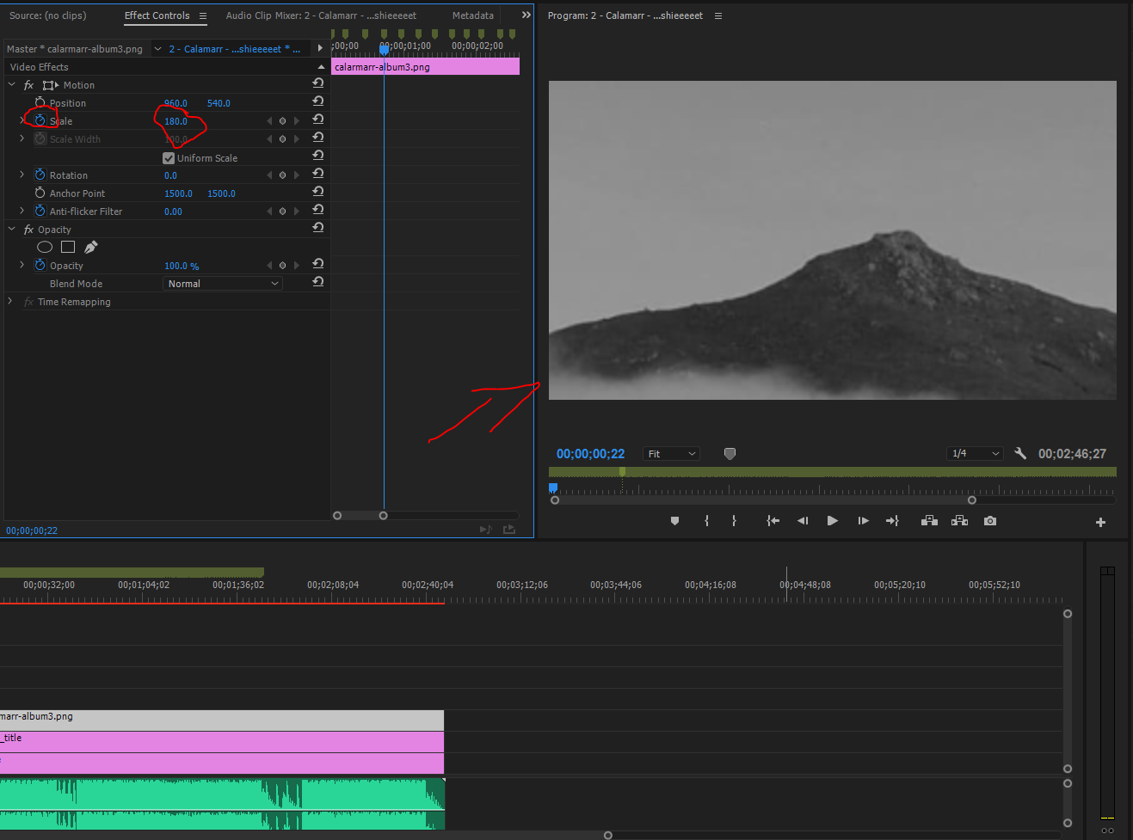The width and height of the screenshot is (1133, 840).
Task: Click the plus Button Editor in the Program monitor
Action: point(1100,520)
